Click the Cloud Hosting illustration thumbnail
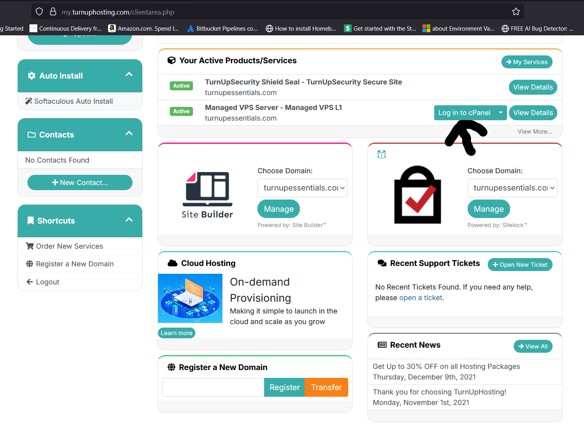This screenshot has height=427, width=584. pos(190,299)
